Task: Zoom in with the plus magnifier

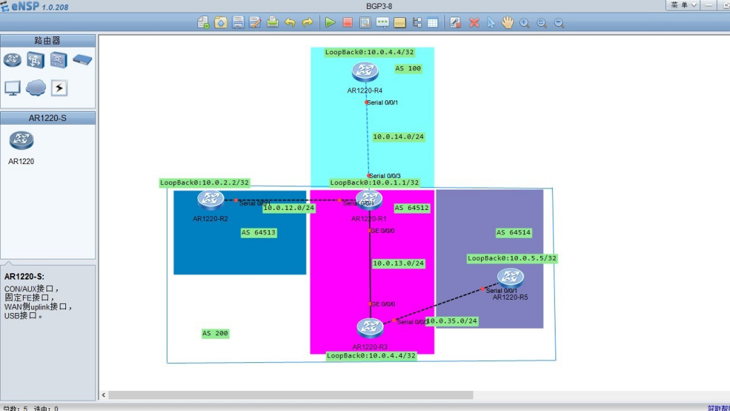Action: click(x=525, y=22)
